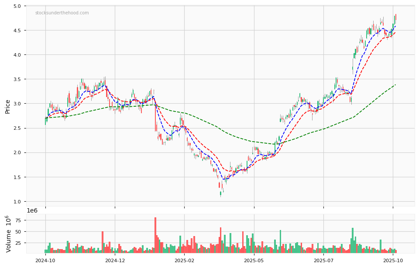Click the right end of green moving average

pos(395,85)
